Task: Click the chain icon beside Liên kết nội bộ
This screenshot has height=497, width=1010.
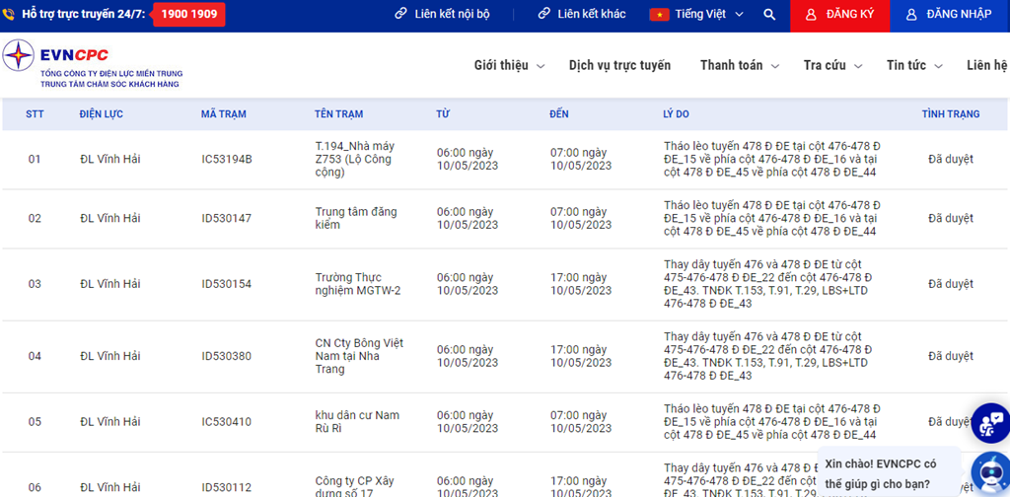Action: (400, 15)
